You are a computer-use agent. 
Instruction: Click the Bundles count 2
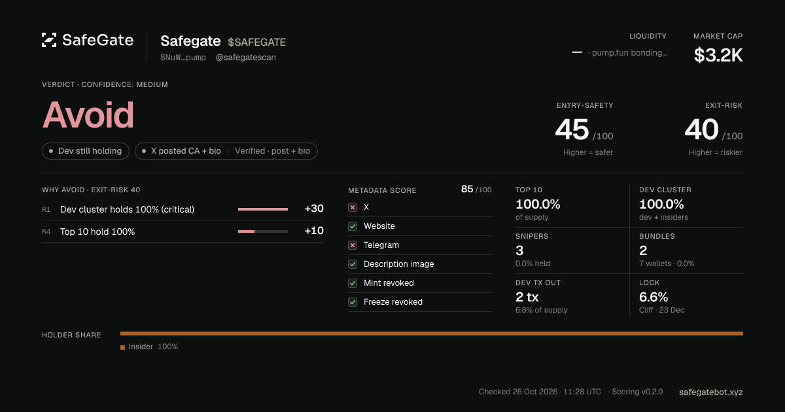click(x=643, y=250)
